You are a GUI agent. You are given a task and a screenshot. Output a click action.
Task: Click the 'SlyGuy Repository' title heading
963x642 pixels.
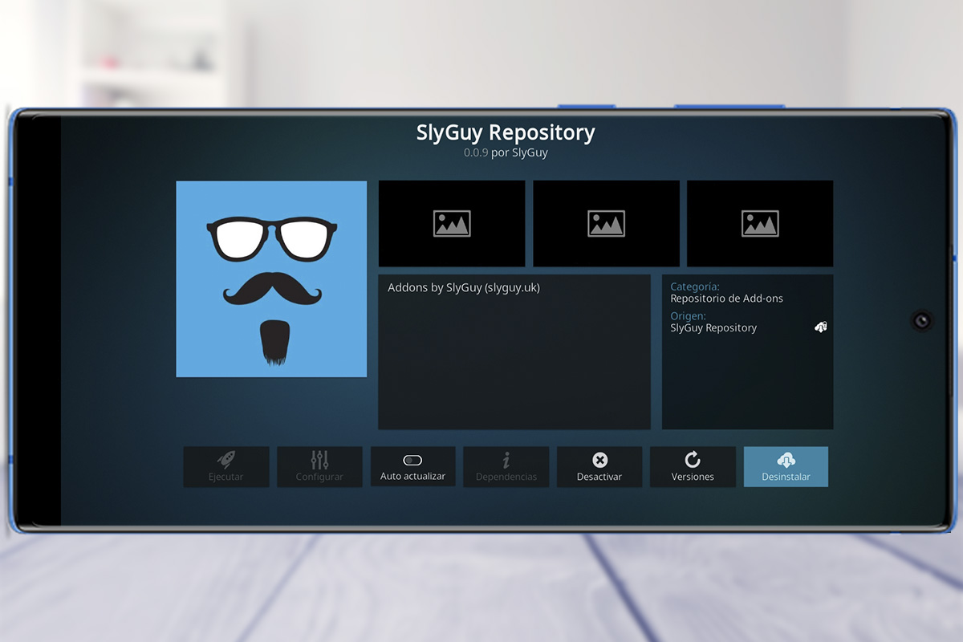pos(506,132)
